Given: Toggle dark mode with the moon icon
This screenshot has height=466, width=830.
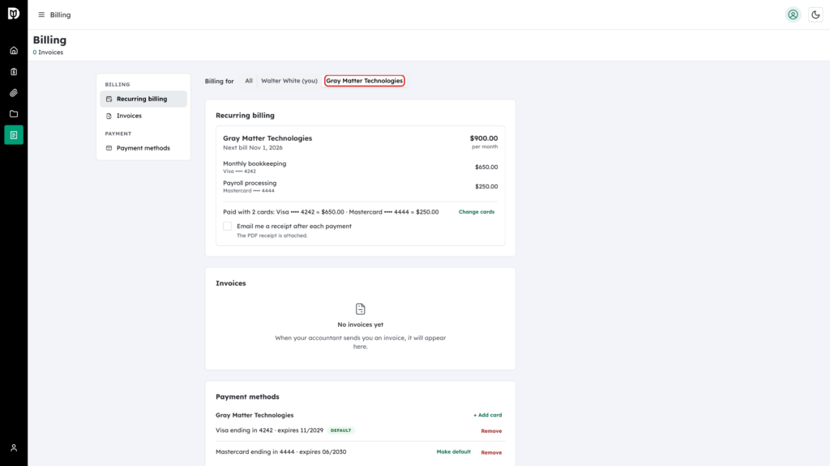Looking at the screenshot, I should click(815, 15).
